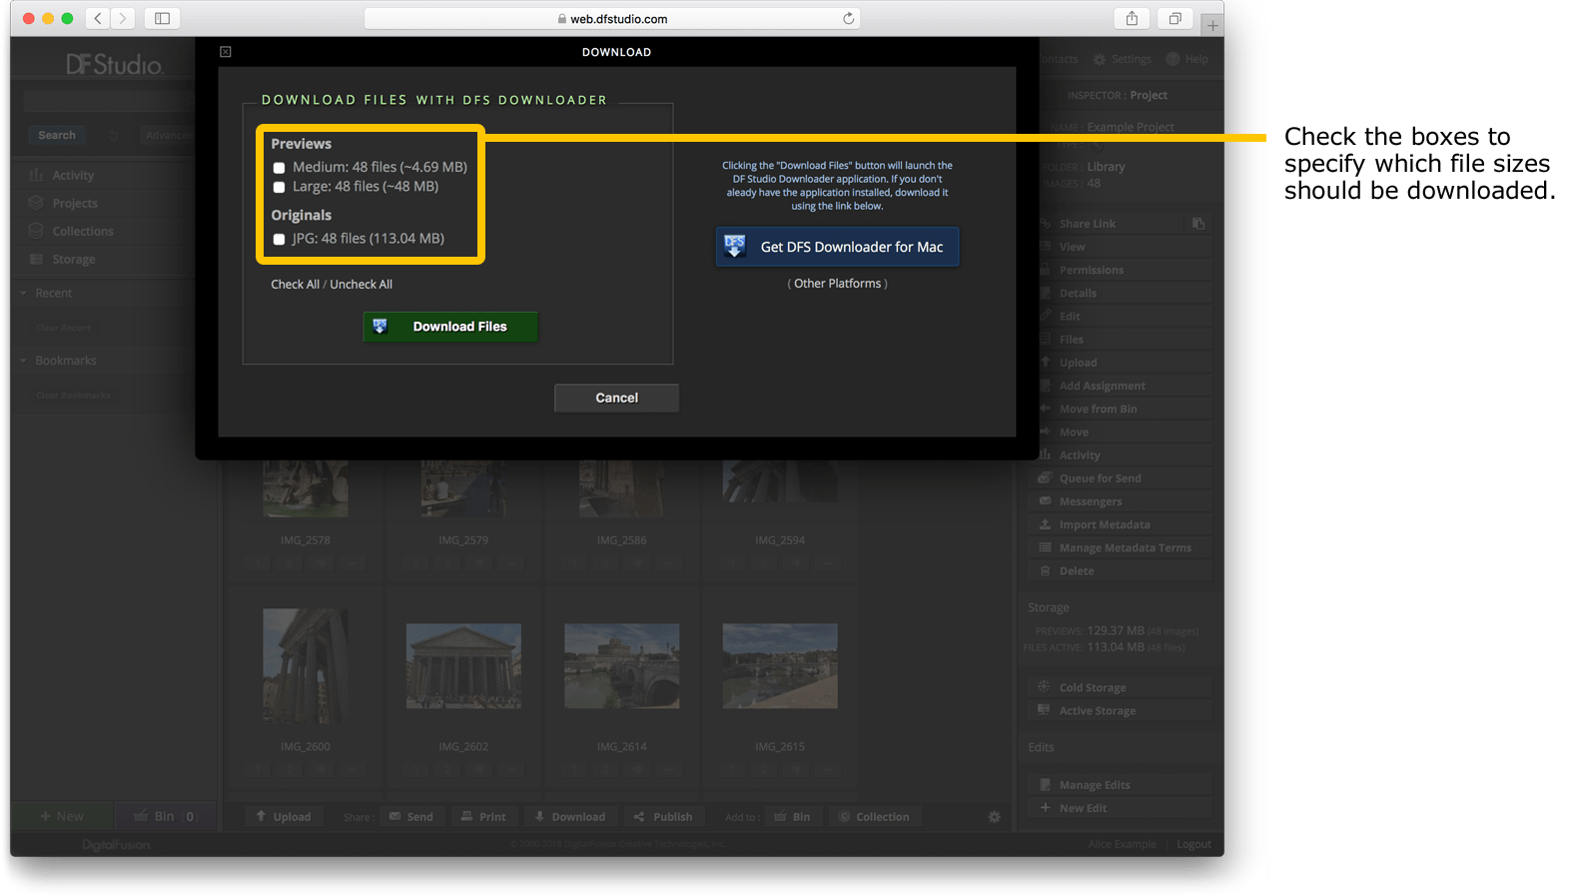Check the JPG originals 113.04 MB checkbox
This screenshot has height=895, width=1578.
click(279, 239)
